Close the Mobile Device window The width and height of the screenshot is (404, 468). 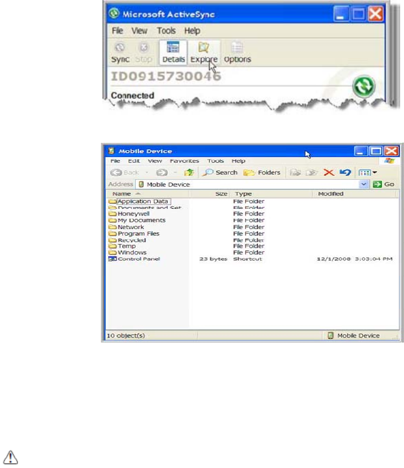392,151
